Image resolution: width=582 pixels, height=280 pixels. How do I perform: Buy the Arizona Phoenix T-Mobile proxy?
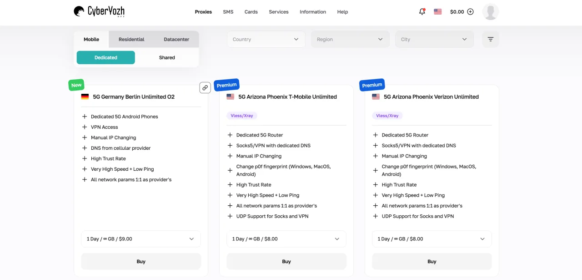(286, 261)
